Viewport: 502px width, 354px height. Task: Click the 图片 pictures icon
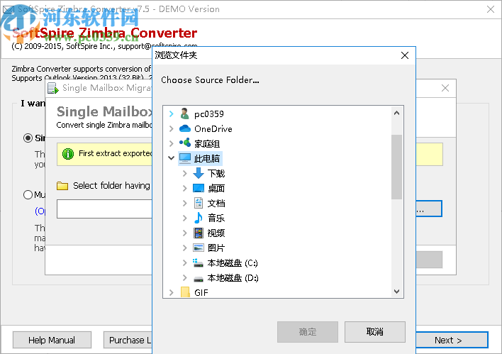[x=199, y=248]
